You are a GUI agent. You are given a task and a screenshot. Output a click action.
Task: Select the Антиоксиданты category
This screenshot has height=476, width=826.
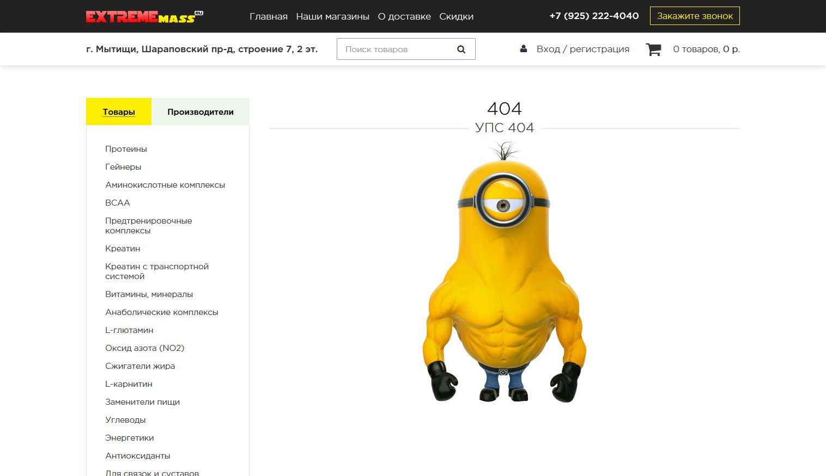click(138, 455)
